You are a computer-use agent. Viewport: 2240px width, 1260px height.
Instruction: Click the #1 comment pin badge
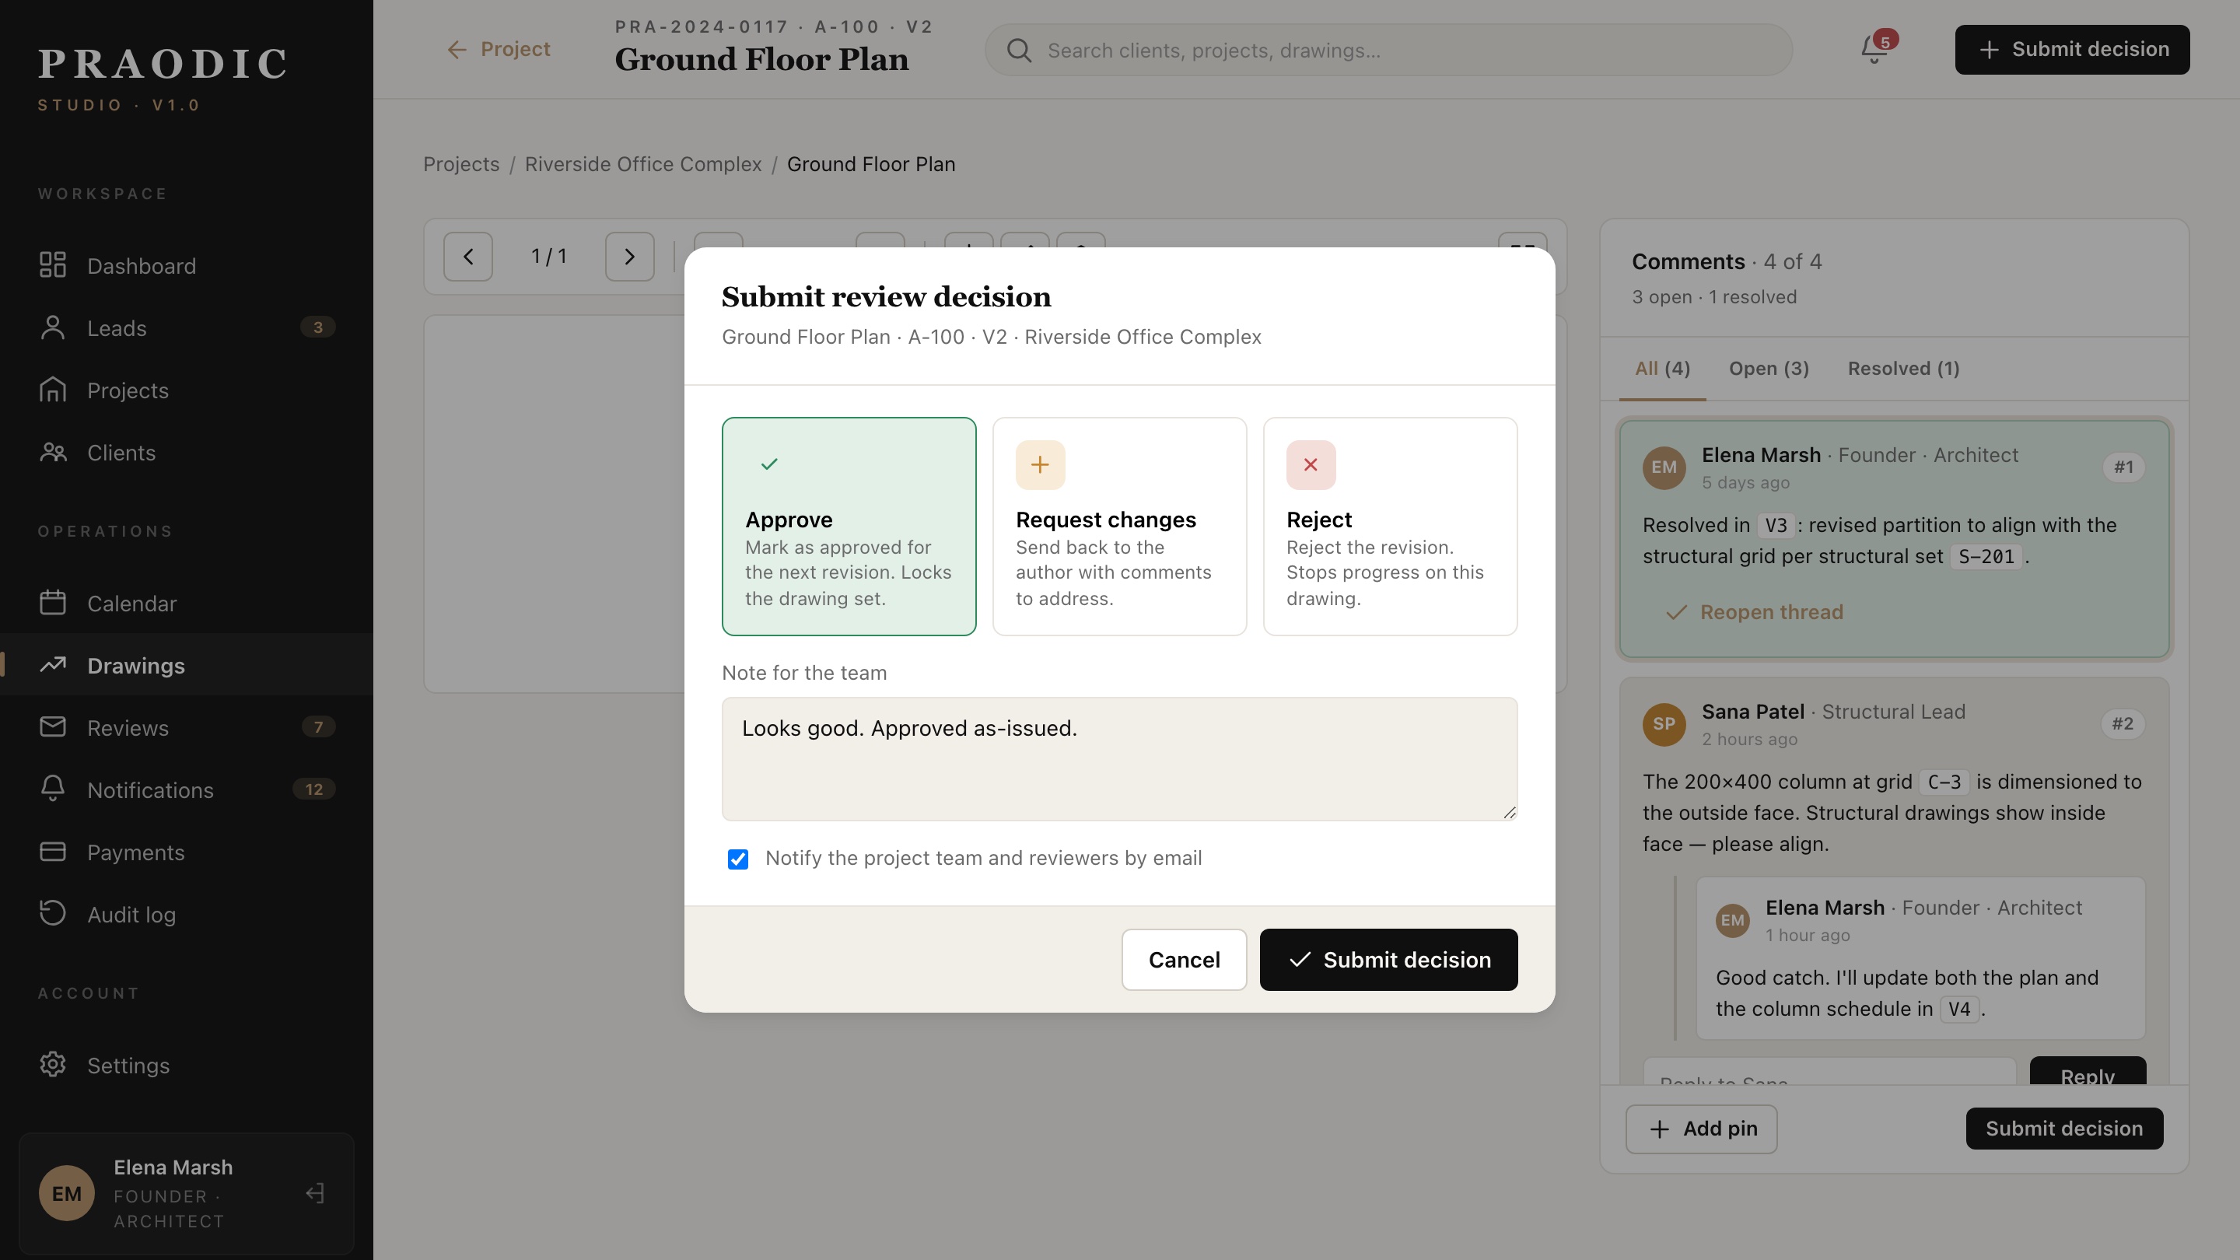tap(2123, 467)
